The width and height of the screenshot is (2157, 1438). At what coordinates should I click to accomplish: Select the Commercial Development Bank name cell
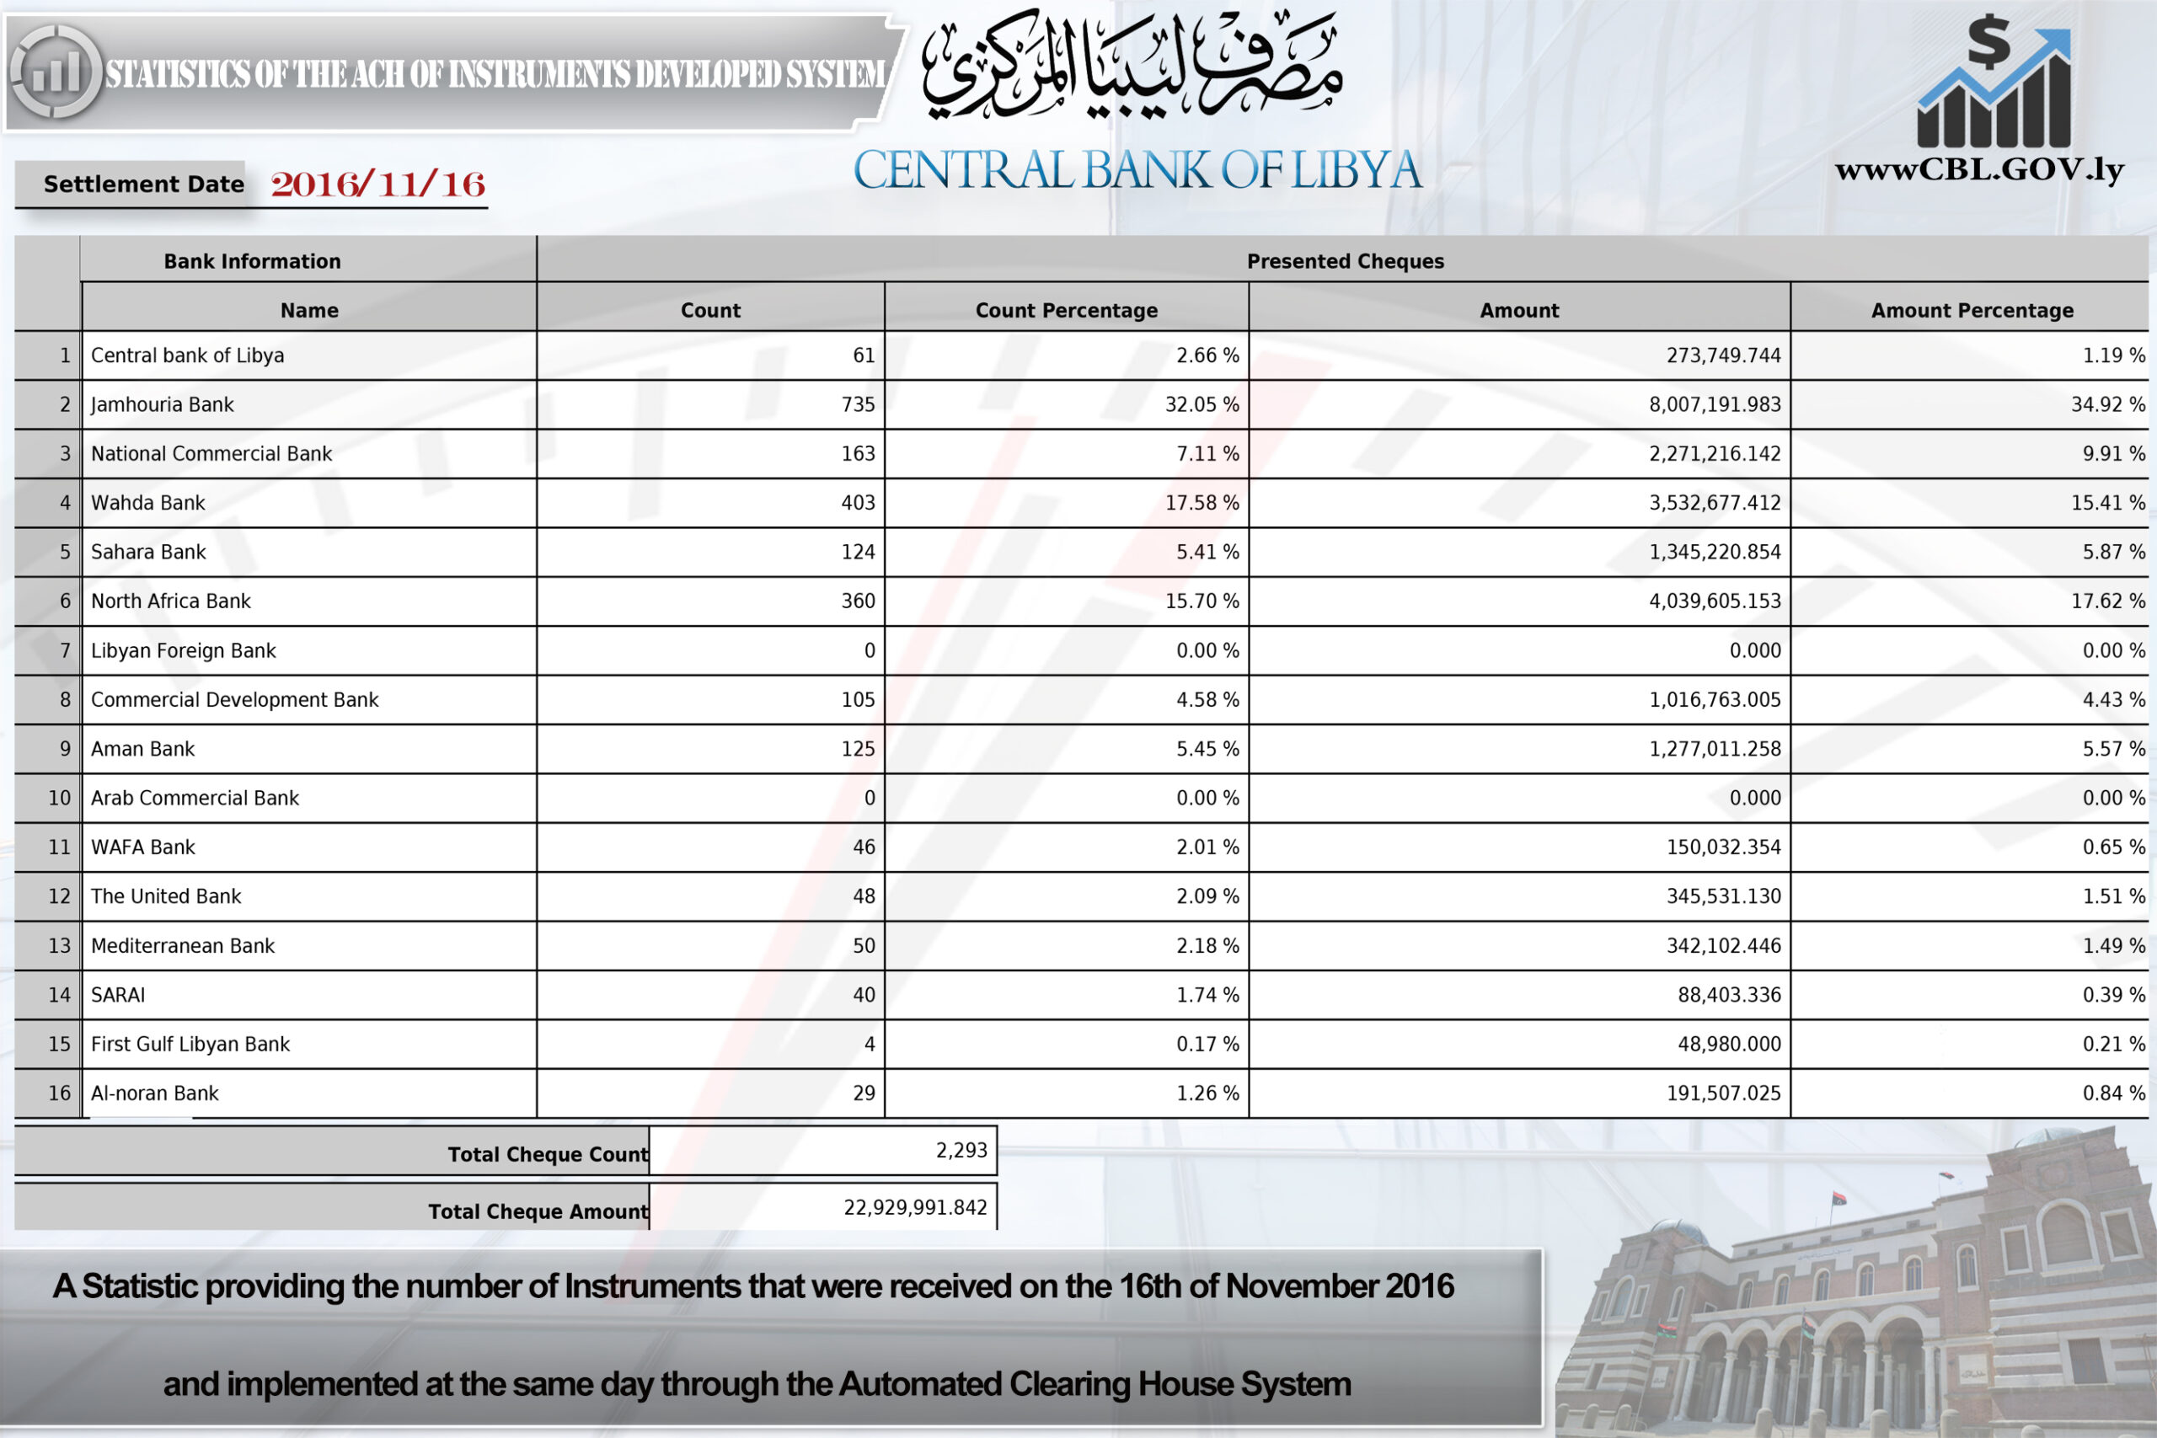tap(309, 700)
